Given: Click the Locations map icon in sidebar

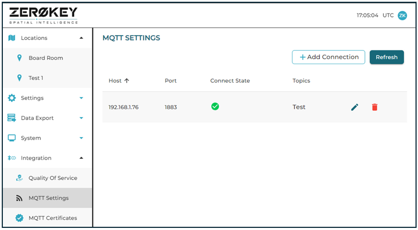Looking at the screenshot, I should point(12,38).
